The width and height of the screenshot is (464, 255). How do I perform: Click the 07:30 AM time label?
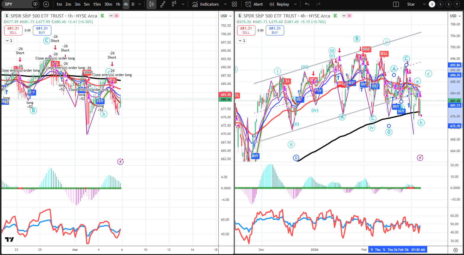pos(418,250)
